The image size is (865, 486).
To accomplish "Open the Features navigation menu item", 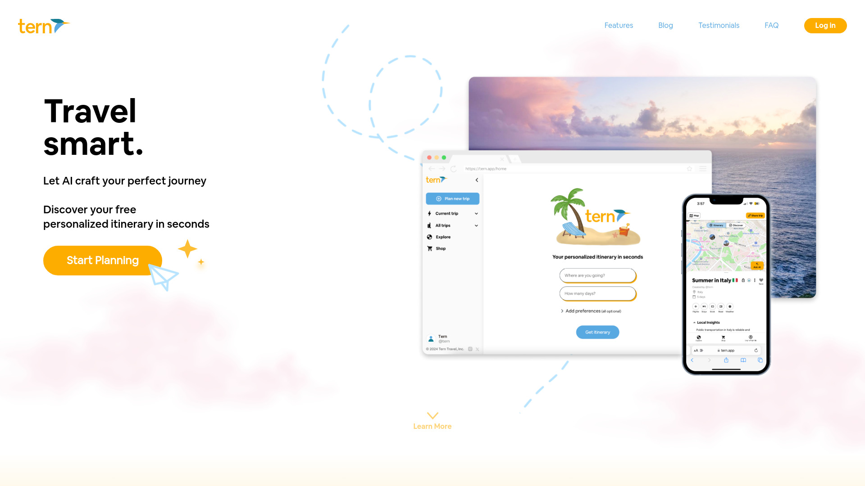I will 619,26.
